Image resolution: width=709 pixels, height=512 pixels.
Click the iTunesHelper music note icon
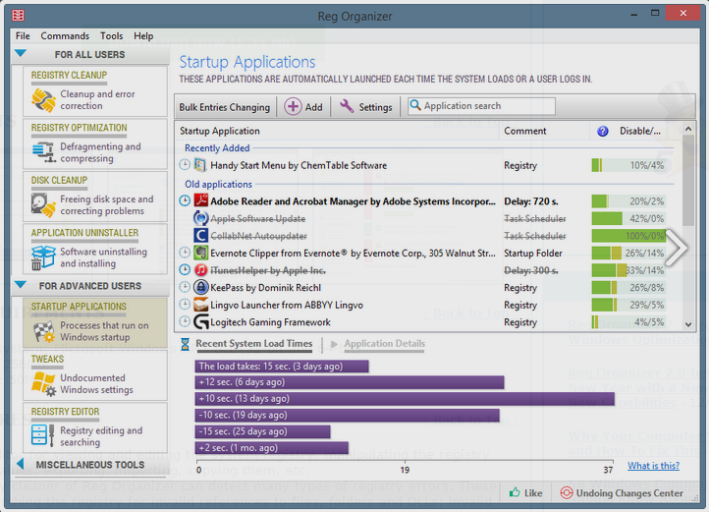click(200, 270)
